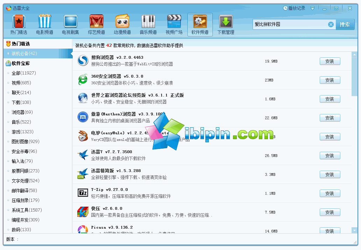This screenshot has width=361, height=250.
Task: Select 浏览器(69) category in sidebar
Action: click(x=22, y=112)
